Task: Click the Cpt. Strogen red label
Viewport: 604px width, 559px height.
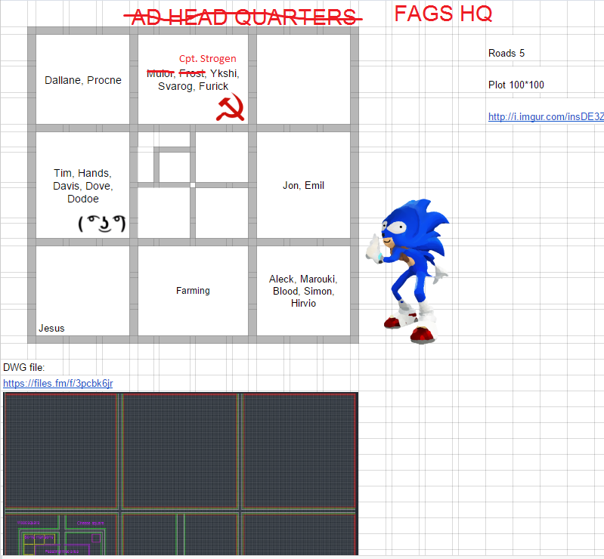Action: coord(208,58)
